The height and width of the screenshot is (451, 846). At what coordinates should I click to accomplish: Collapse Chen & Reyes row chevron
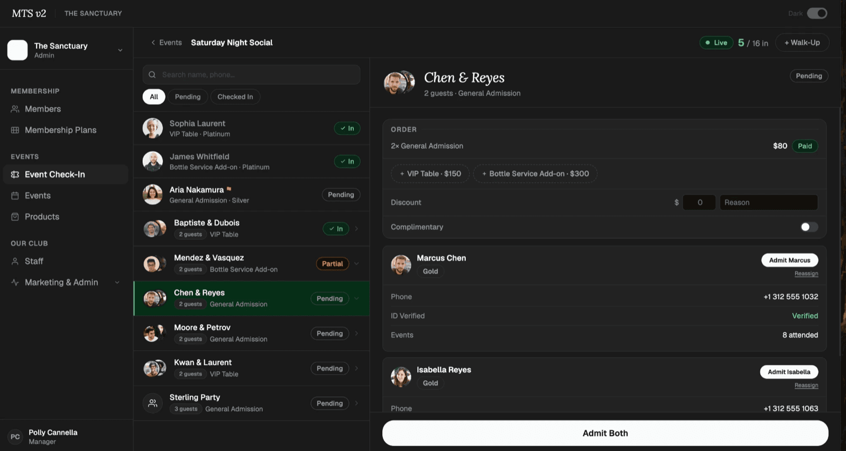[356, 298]
